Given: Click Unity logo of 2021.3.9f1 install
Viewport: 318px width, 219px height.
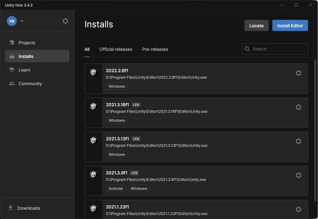Looking at the screenshot, I should coord(93,174).
